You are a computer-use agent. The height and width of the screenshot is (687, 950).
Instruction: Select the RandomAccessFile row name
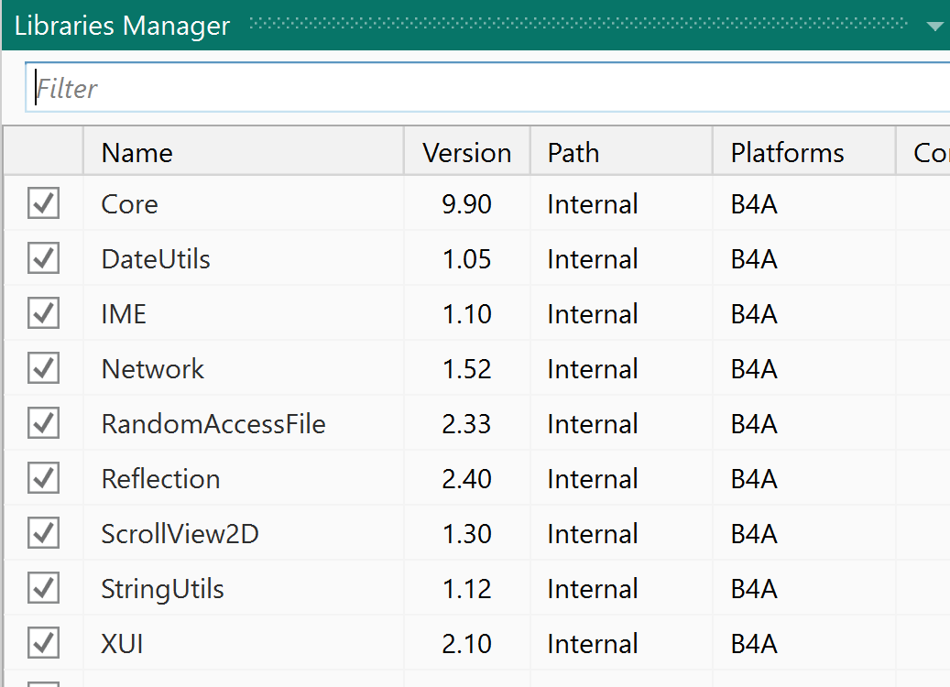213,424
